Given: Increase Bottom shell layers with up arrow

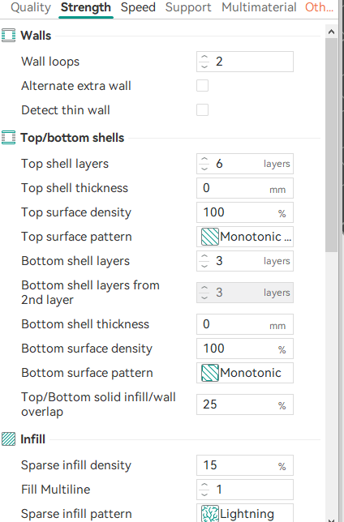Looking at the screenshot, I should [x=204, y=257].
